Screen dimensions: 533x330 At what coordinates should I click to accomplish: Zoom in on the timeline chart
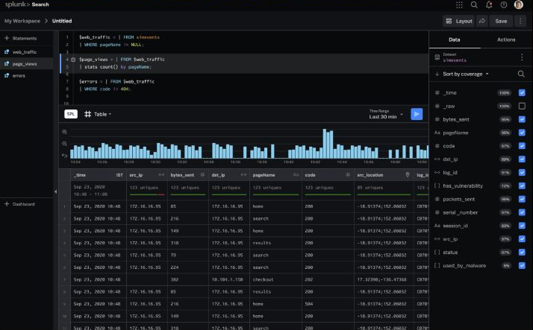[x=65, y=132]
